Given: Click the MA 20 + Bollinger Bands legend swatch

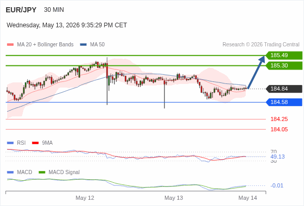Looking at the screenshot, I should (x=10, y=45).
